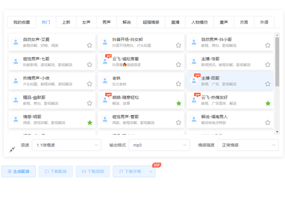The image size is (285, 198).
Task: Favorite 自然女声-艾夏 with star
Action: (90, 45)
